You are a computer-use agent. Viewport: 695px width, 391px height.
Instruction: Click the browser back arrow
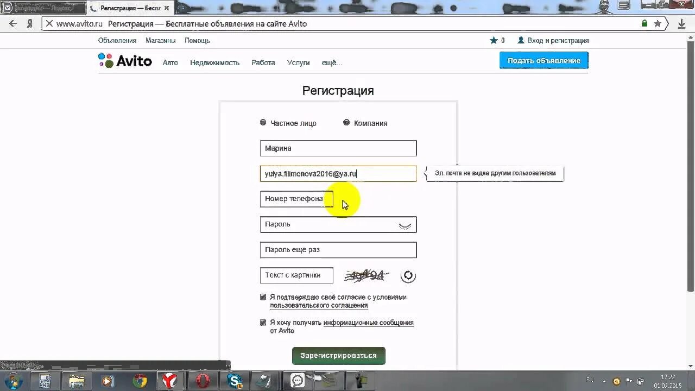(14, 24)
